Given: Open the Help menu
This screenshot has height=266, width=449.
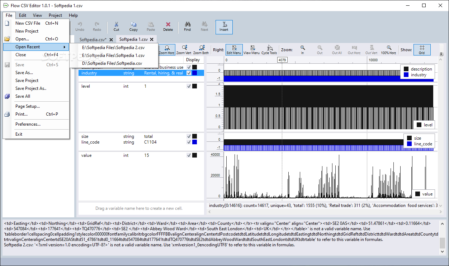Looking at the screenshot, I should (x=73, y=15).
